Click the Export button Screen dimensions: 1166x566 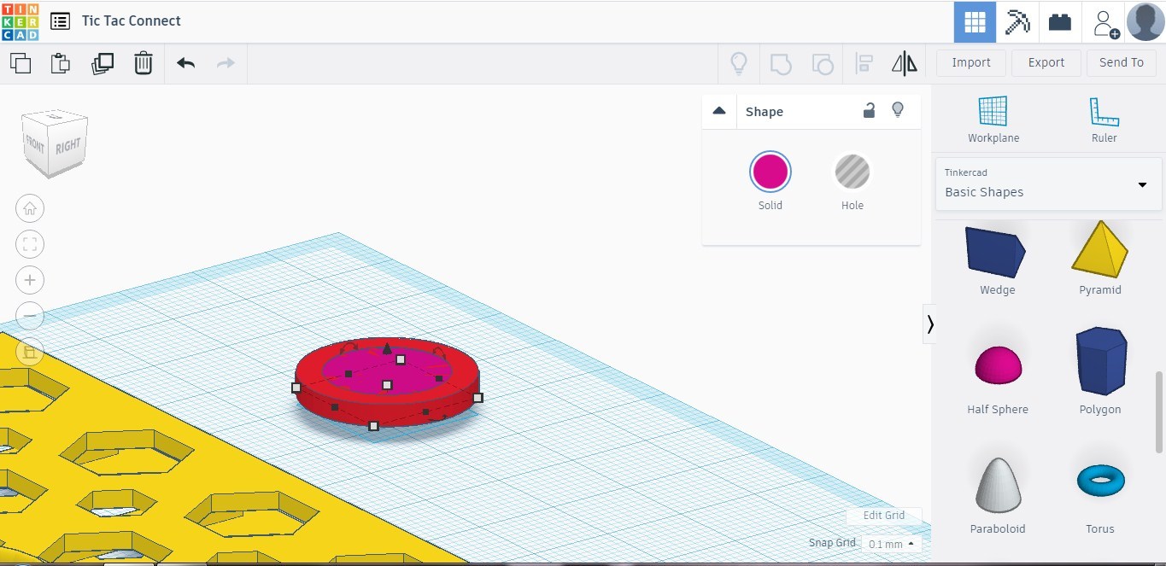point(1046,62)
